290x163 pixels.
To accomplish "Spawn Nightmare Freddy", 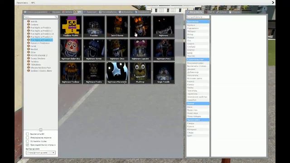I will click(94, 73).
